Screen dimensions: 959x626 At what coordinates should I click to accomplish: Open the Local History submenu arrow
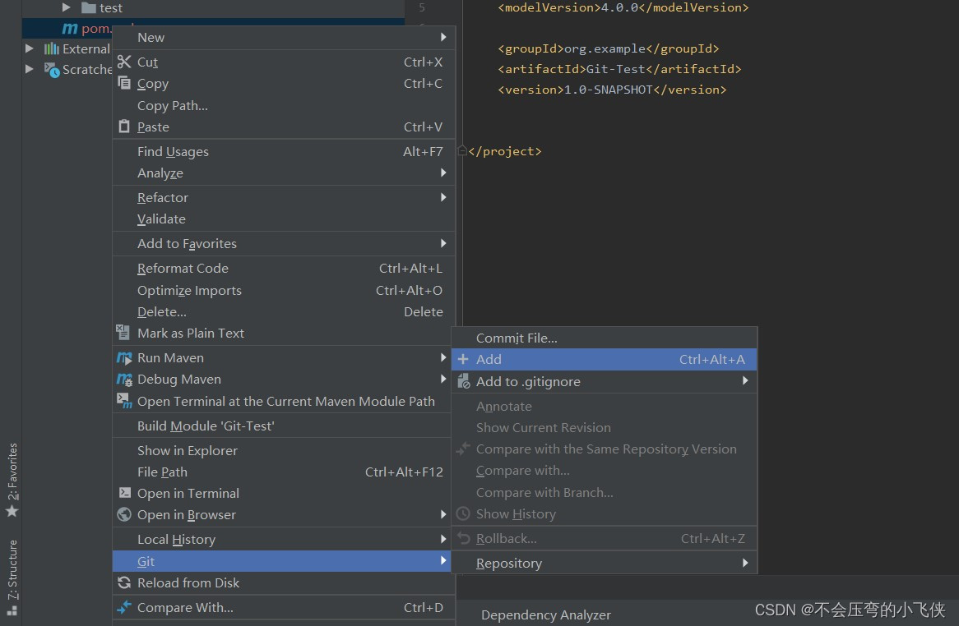[443, 539]
